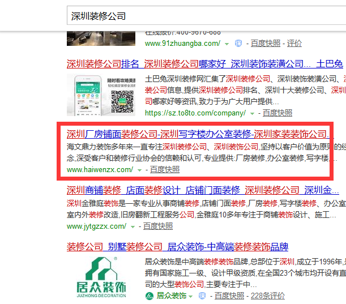This screenshot has width=346, height=304.
Task: Expand dropdown arrow beside jytgzzx URL
Action: [x=133, y=227]
